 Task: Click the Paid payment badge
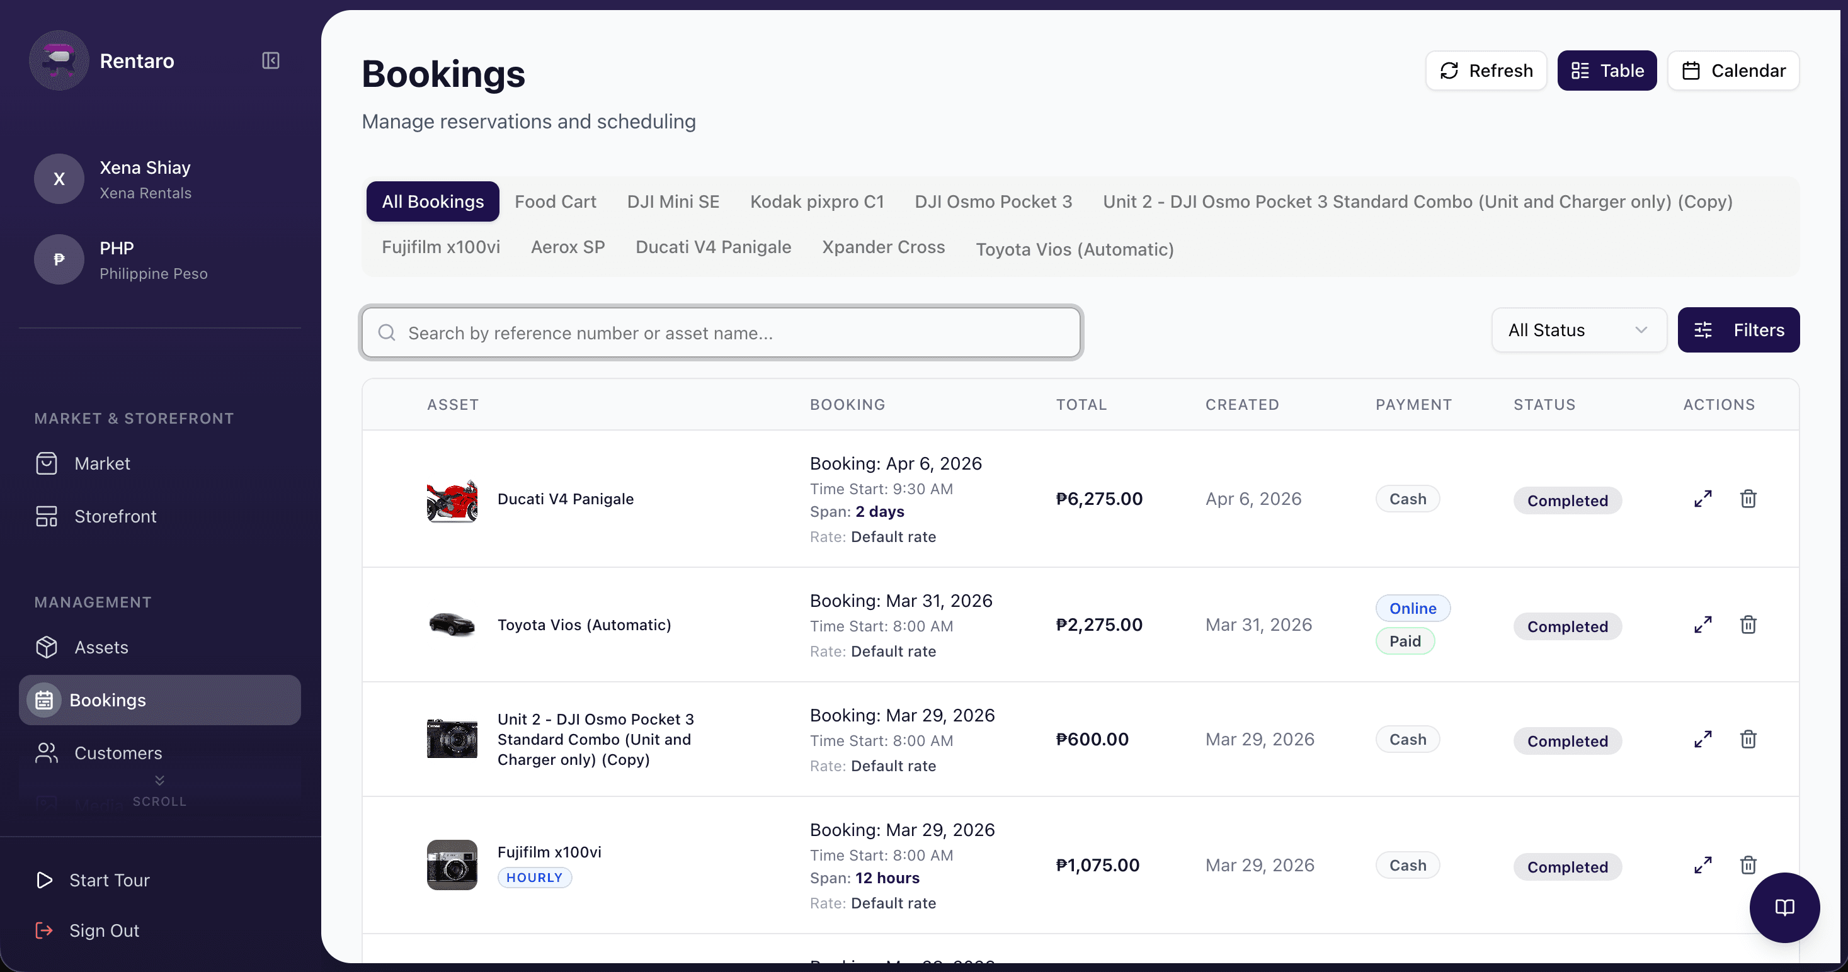[x=1405, y=641]
